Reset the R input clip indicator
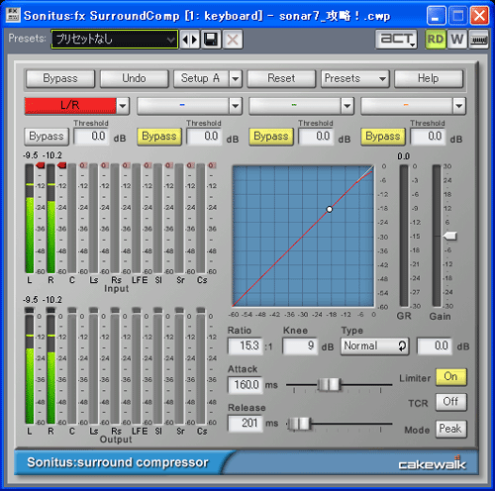The height and width of the screenshot is (491, 495). [x=61, y=165]
